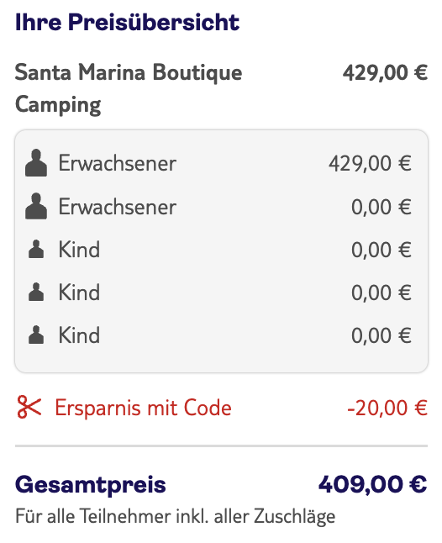Click the first Erwachsener person icon
442x543 pixels.
[36, 163]
